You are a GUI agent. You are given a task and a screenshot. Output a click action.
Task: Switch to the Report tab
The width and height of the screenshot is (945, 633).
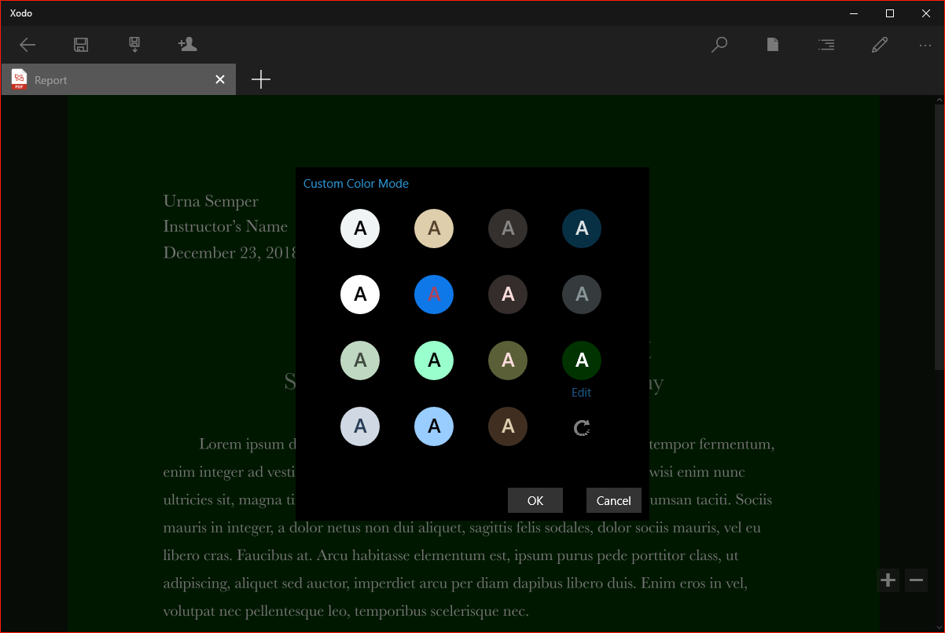click(110, 80)
